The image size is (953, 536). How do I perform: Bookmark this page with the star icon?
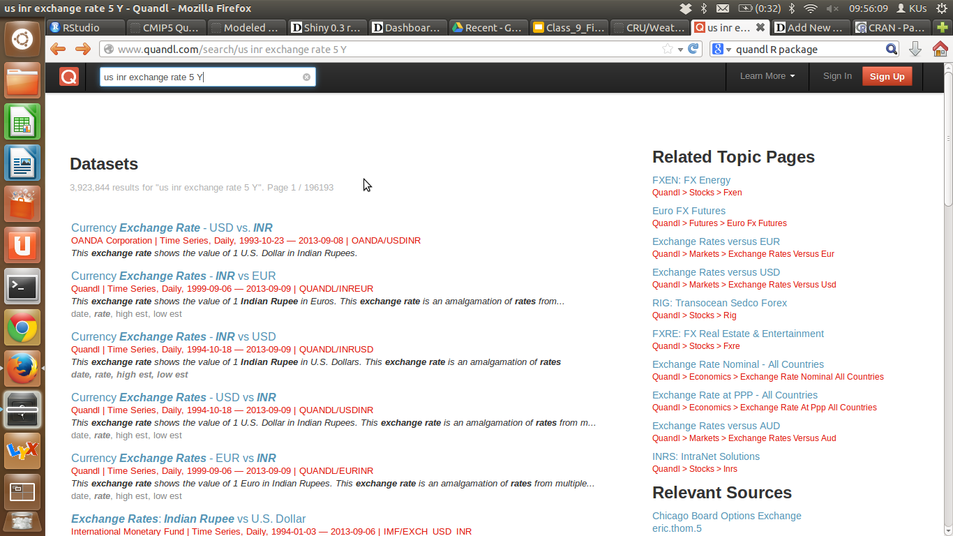click(668, 49)
